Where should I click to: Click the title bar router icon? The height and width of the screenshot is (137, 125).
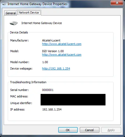4,4
